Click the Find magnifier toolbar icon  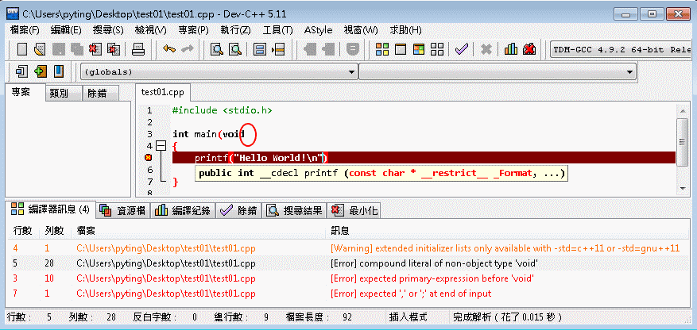[216, 49]
